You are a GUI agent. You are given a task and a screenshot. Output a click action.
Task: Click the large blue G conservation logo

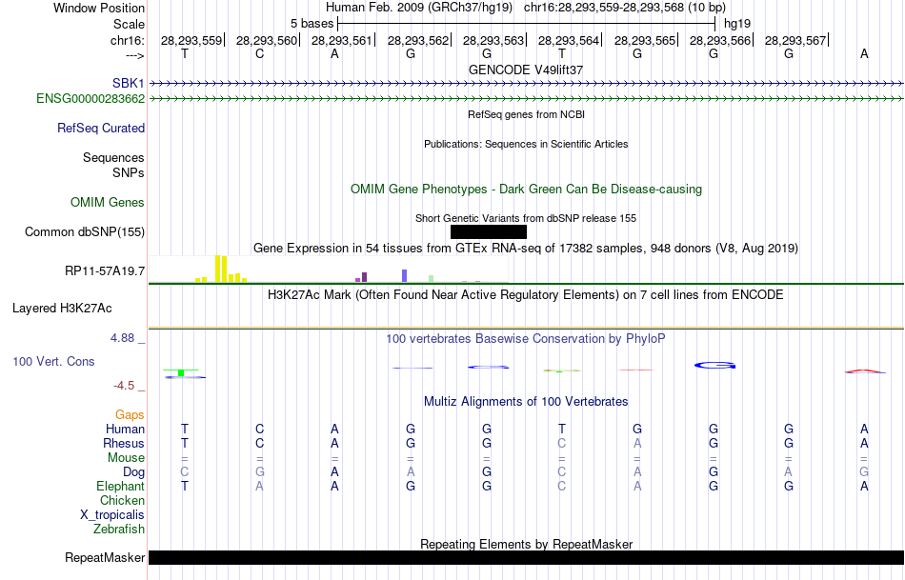[714, 366]
